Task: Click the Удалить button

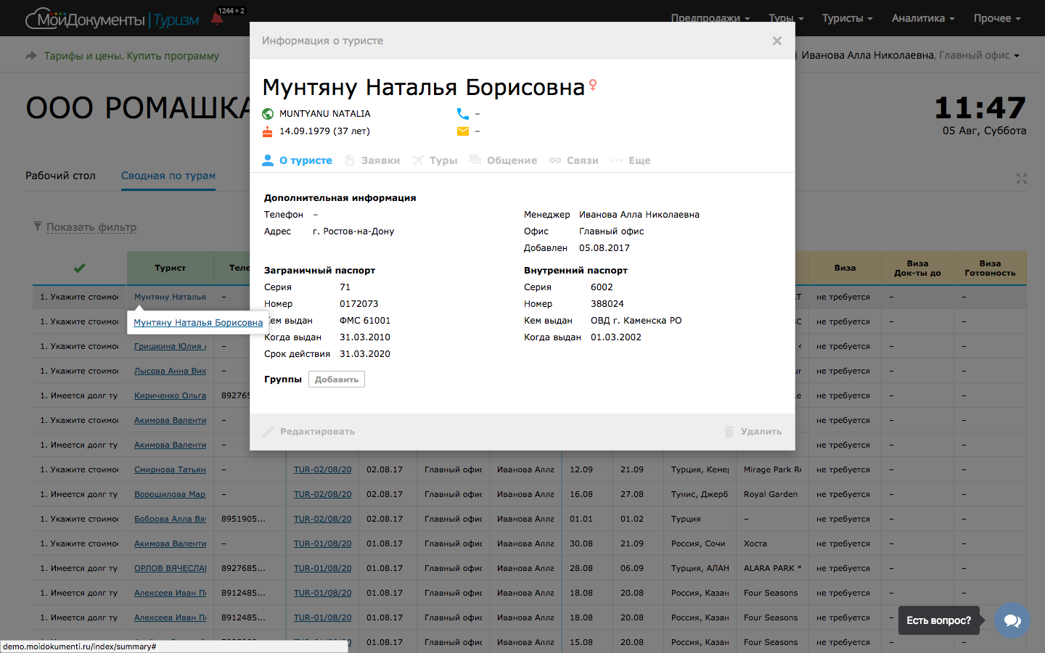Action: pyautogui.click(x=753, y=432)
